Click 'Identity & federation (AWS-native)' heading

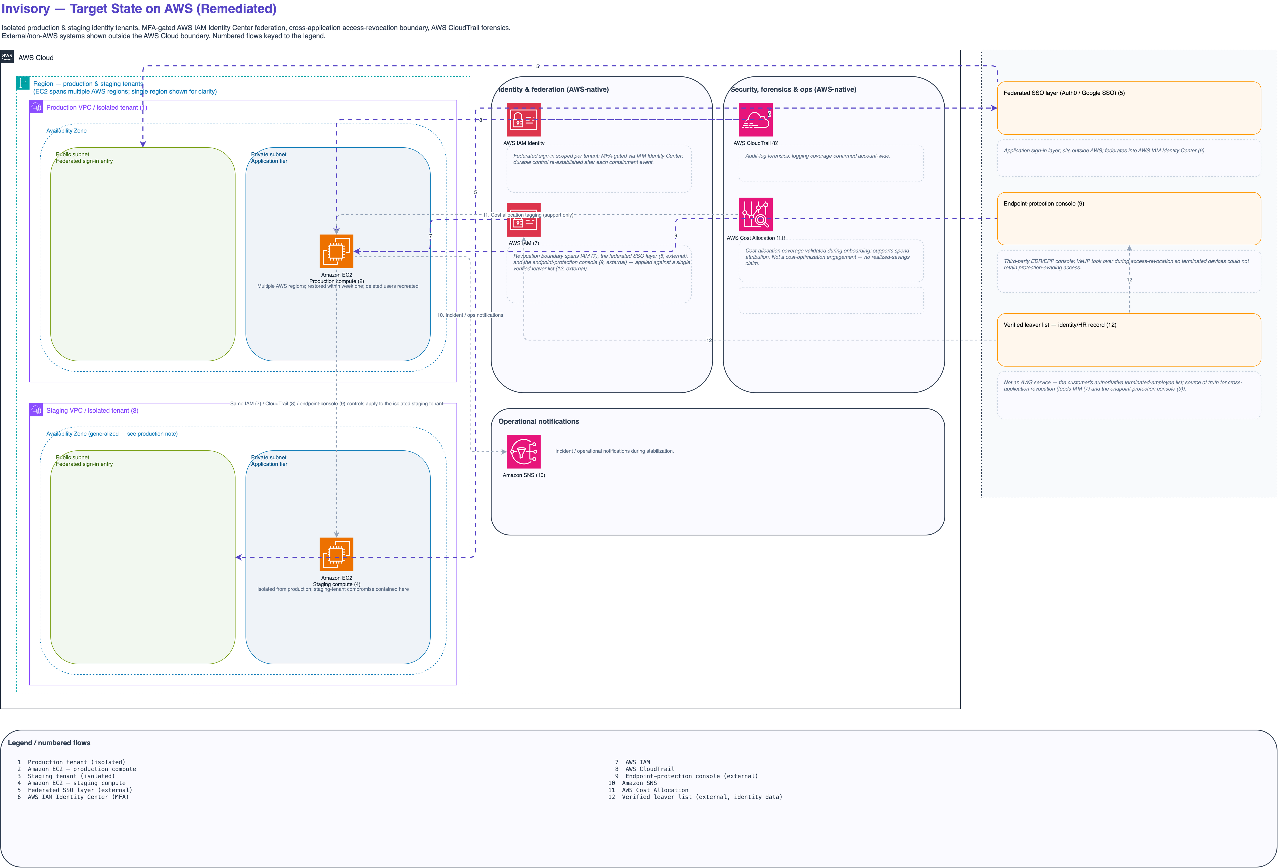click(553, 90)
